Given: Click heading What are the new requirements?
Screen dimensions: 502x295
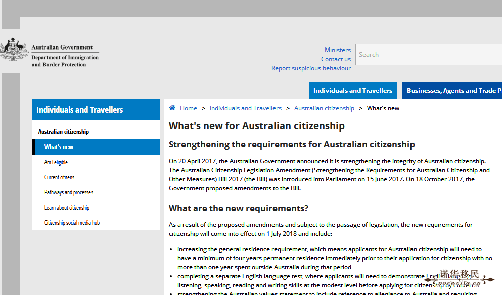Looking at the screenshot, I should point(239,208).
